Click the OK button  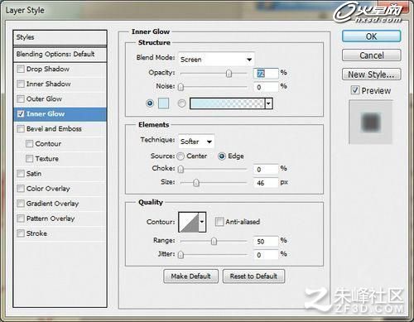point(371,36)
